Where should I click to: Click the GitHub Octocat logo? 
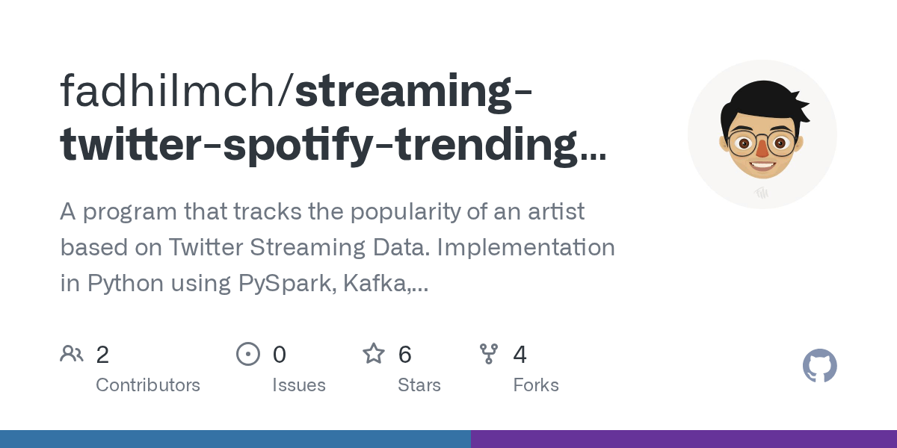[819, 366]
